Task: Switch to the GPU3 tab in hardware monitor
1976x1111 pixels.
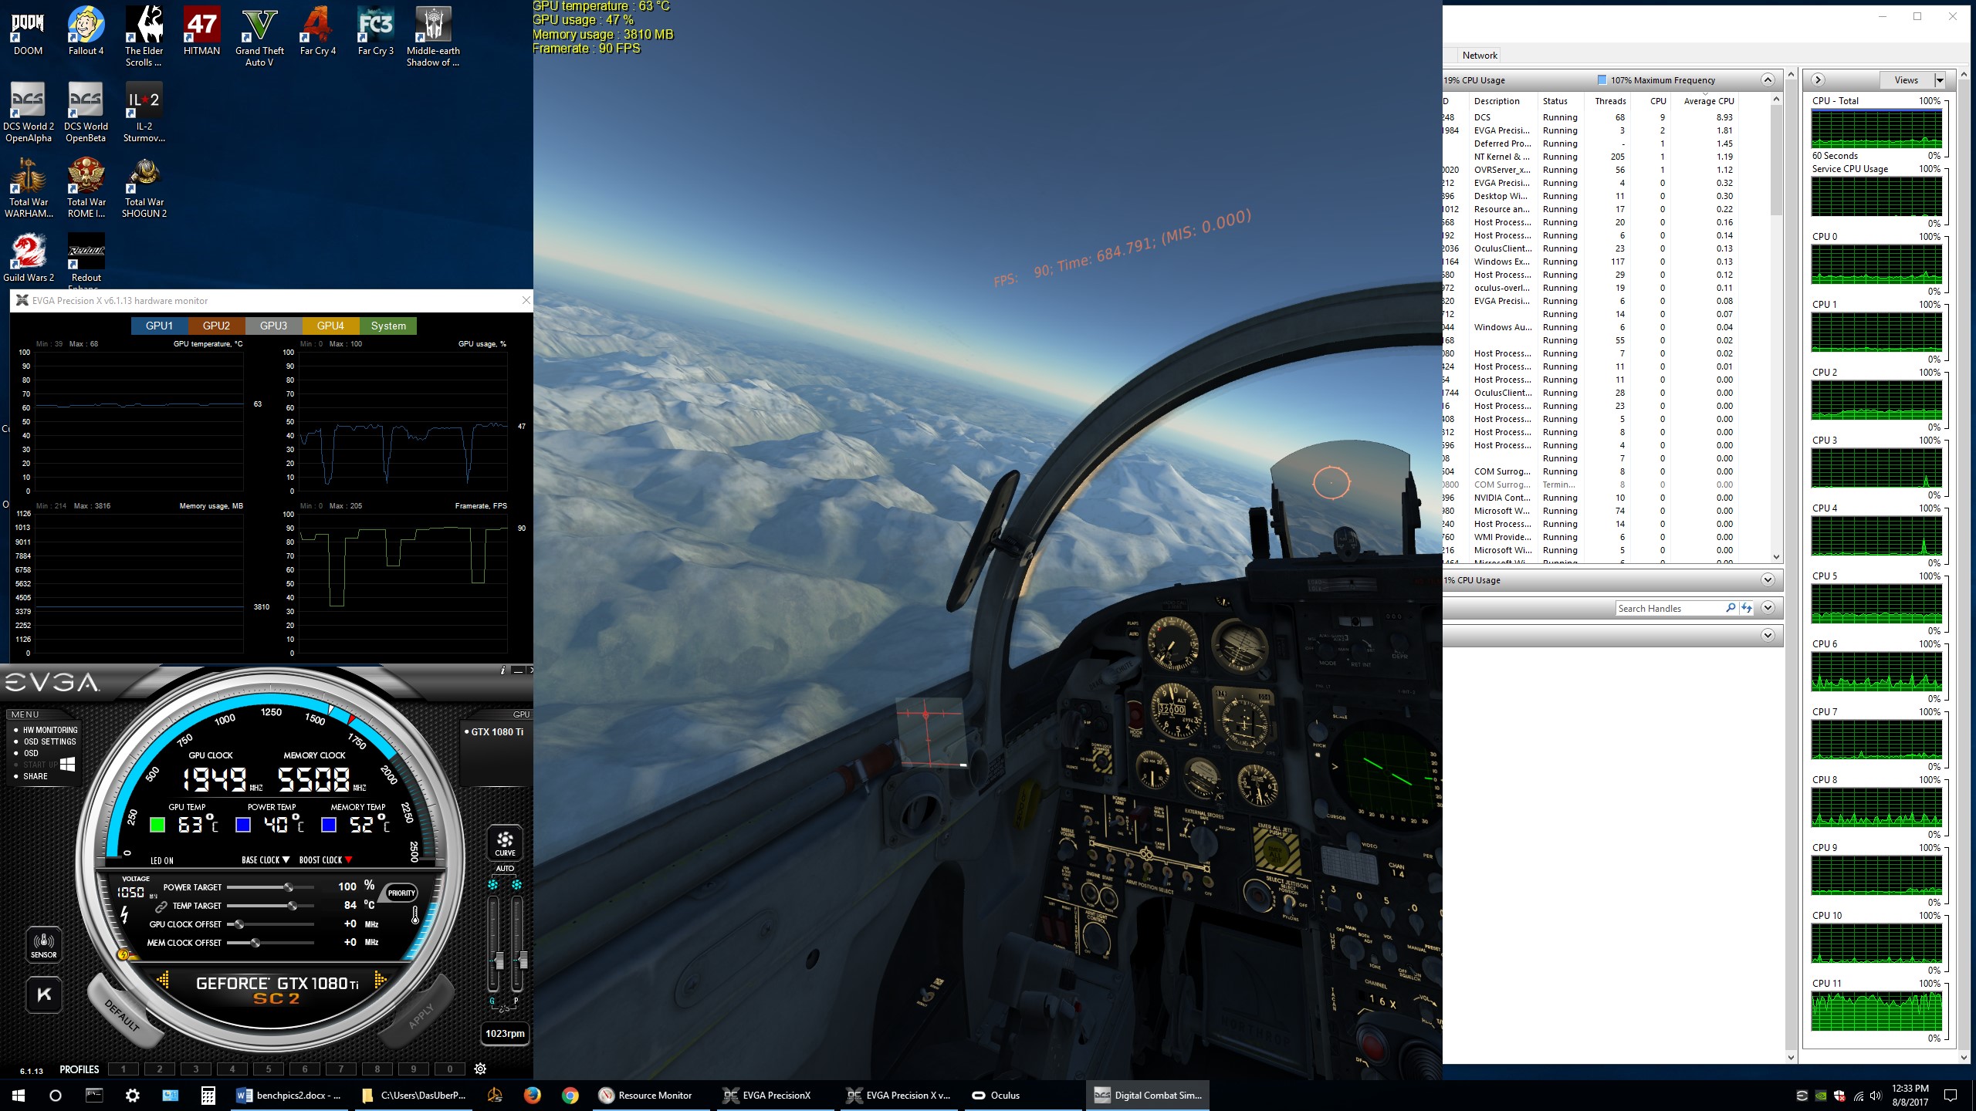Action: click(x=273, y=326)
